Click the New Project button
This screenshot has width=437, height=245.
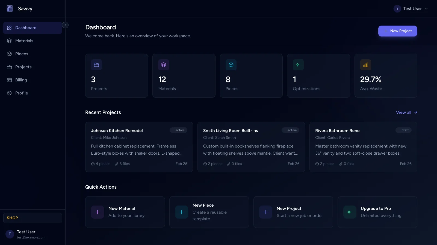tap(398, 31)
